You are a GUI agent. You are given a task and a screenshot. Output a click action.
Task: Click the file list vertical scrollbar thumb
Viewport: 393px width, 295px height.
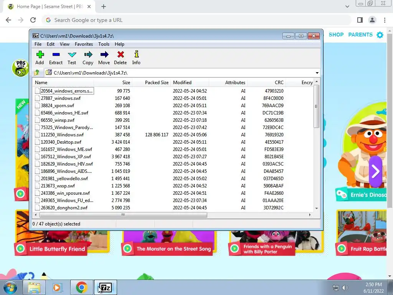coord(317,106)
